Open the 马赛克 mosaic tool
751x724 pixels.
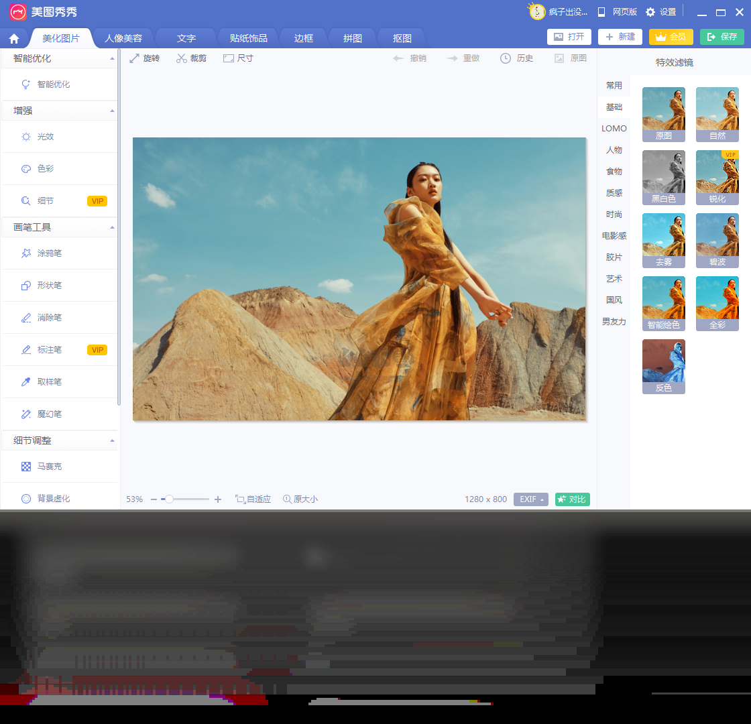pyautogui.click(x=49, y=466)
